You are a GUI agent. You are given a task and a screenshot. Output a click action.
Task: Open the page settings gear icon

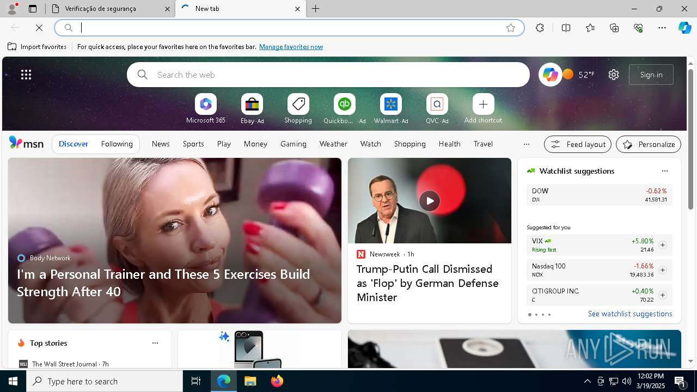(614, 75)
